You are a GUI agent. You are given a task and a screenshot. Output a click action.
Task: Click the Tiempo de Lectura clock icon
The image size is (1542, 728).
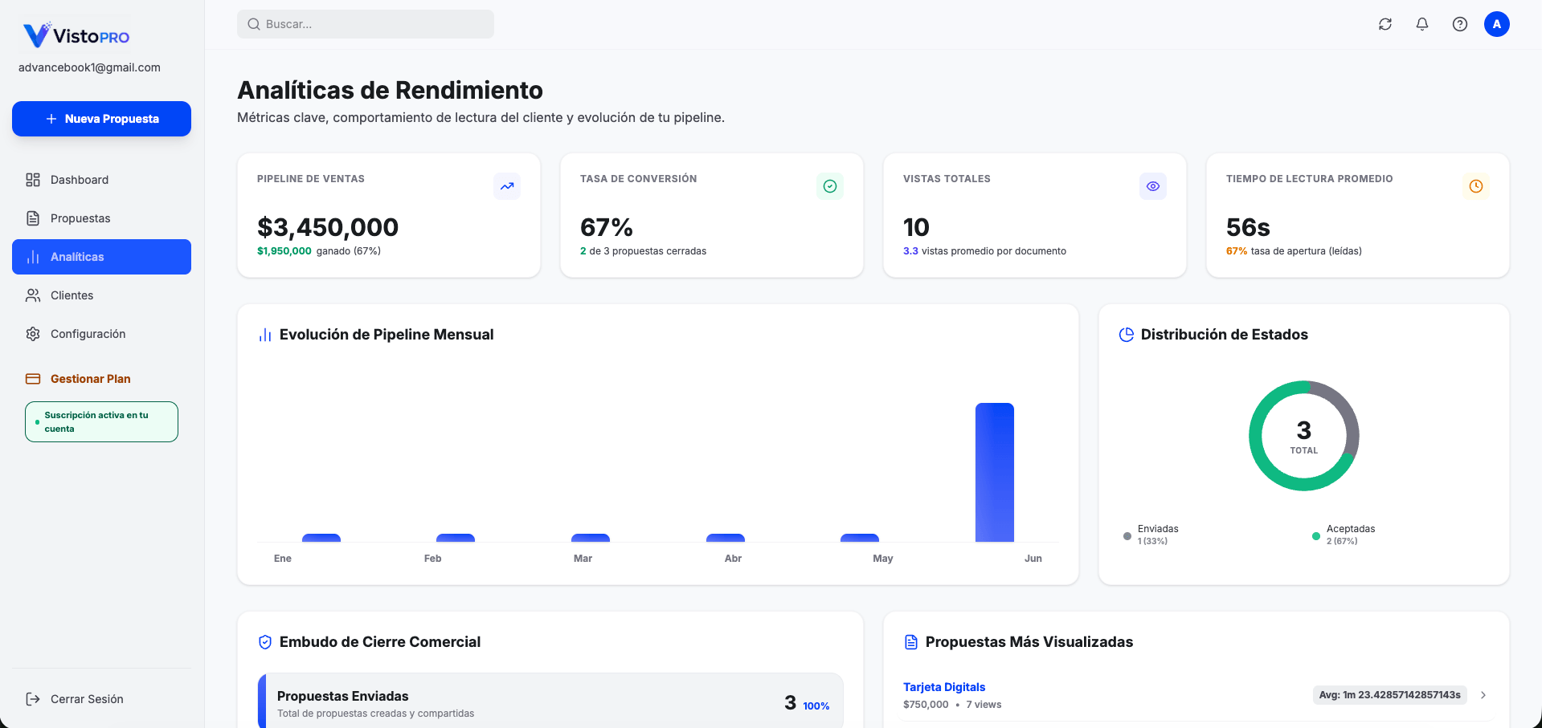(1476, 186)
